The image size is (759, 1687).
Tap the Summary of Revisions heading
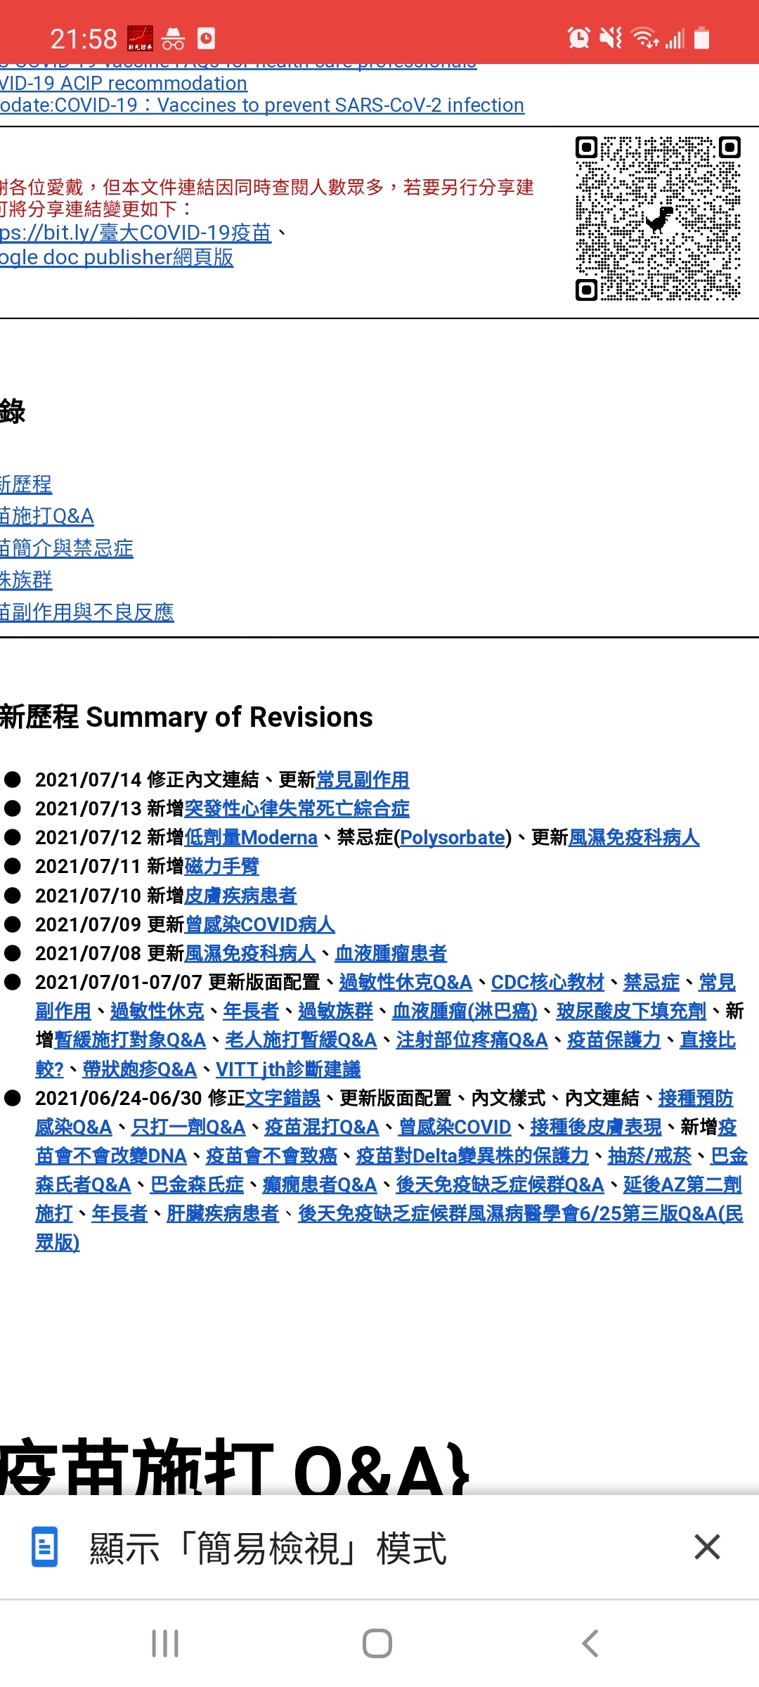[x=229, y=717]
